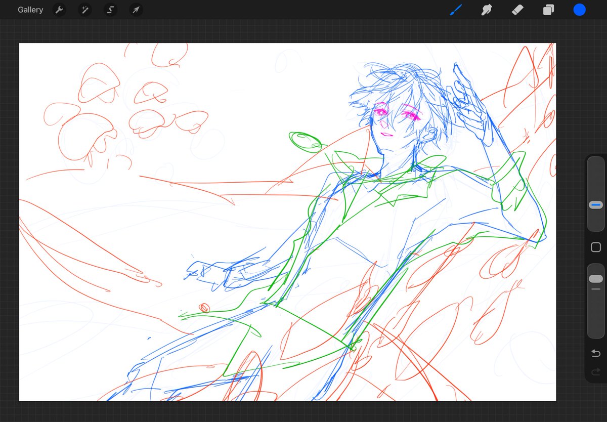Screen dimensions: 607x422
Task: Open the Layers panel
Action: tap(548, 10)
